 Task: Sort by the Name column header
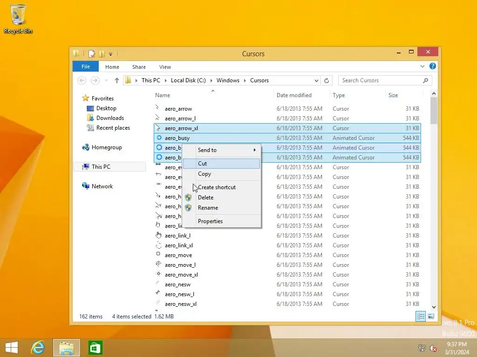(163, 95)
